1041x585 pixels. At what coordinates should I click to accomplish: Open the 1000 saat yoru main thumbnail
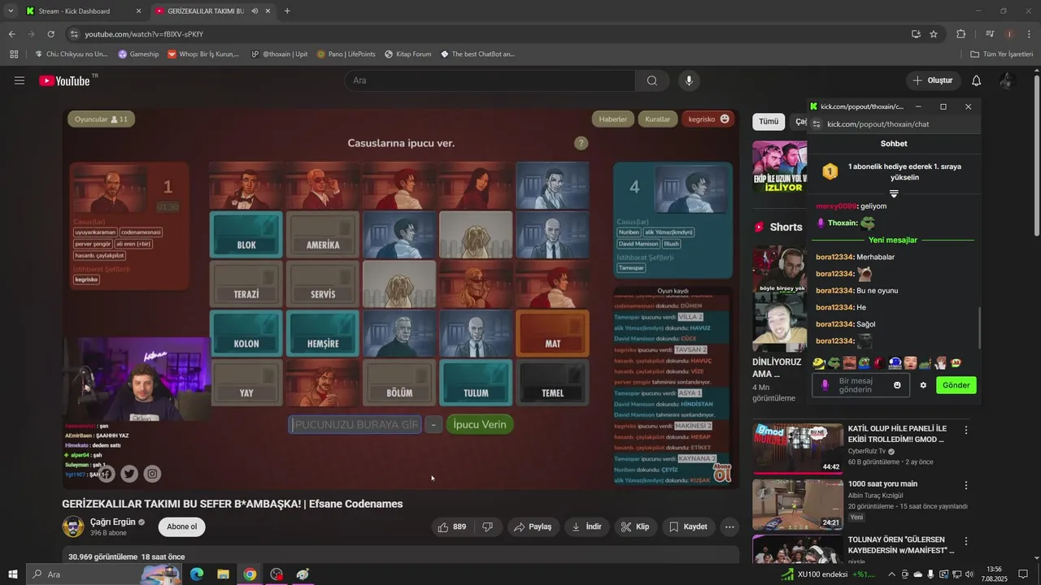pos(797,504)
